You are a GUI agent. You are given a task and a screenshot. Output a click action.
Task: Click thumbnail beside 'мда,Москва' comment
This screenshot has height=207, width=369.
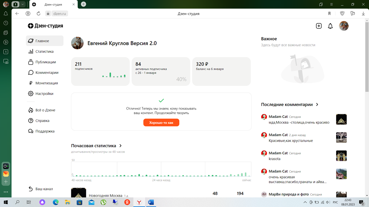click(341, 119)
